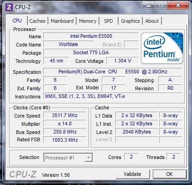Screen dimensions: 192x185
Task: Click the CPU-Z purple Z title icon
Action: click(x=9, y=7)
